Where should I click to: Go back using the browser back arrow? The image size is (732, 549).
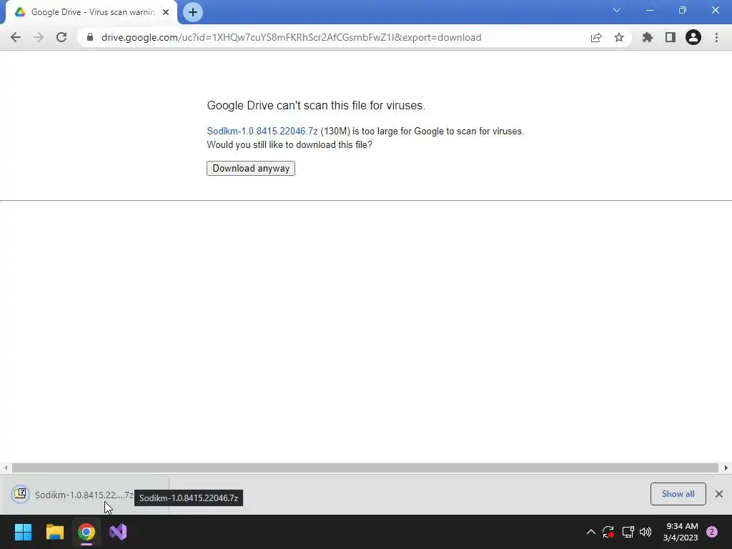point(16,37)
